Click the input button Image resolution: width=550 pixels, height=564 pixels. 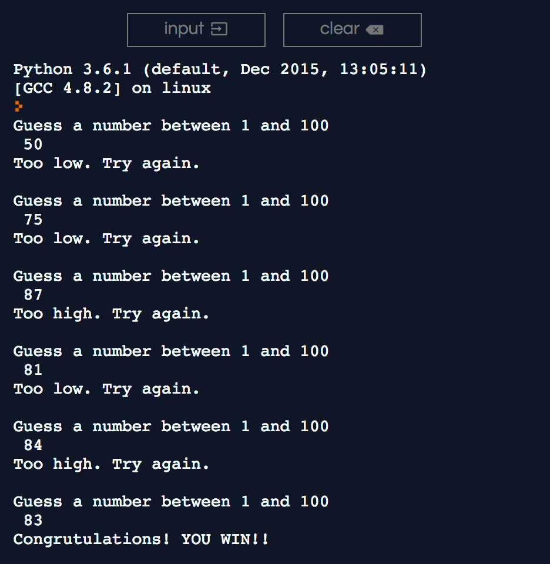[196, 30]
